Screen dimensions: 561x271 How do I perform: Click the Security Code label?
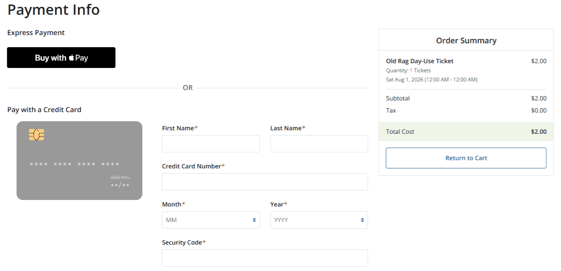[x=184, y=242]
